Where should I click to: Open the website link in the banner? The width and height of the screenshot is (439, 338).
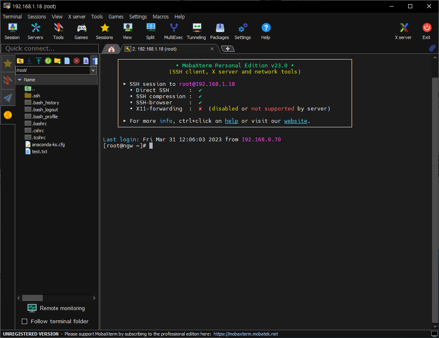pyautogui.click(x=296, y=121)
